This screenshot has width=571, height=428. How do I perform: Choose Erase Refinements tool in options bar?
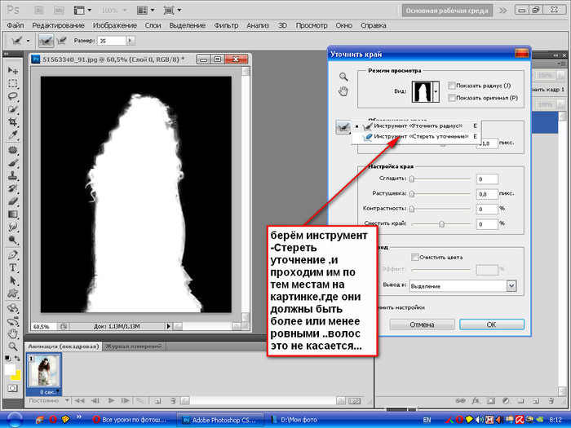point(61,41)
